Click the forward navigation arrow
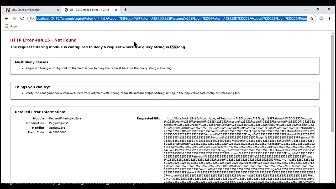The image size is (336, 189). click(x=14, y=18)
